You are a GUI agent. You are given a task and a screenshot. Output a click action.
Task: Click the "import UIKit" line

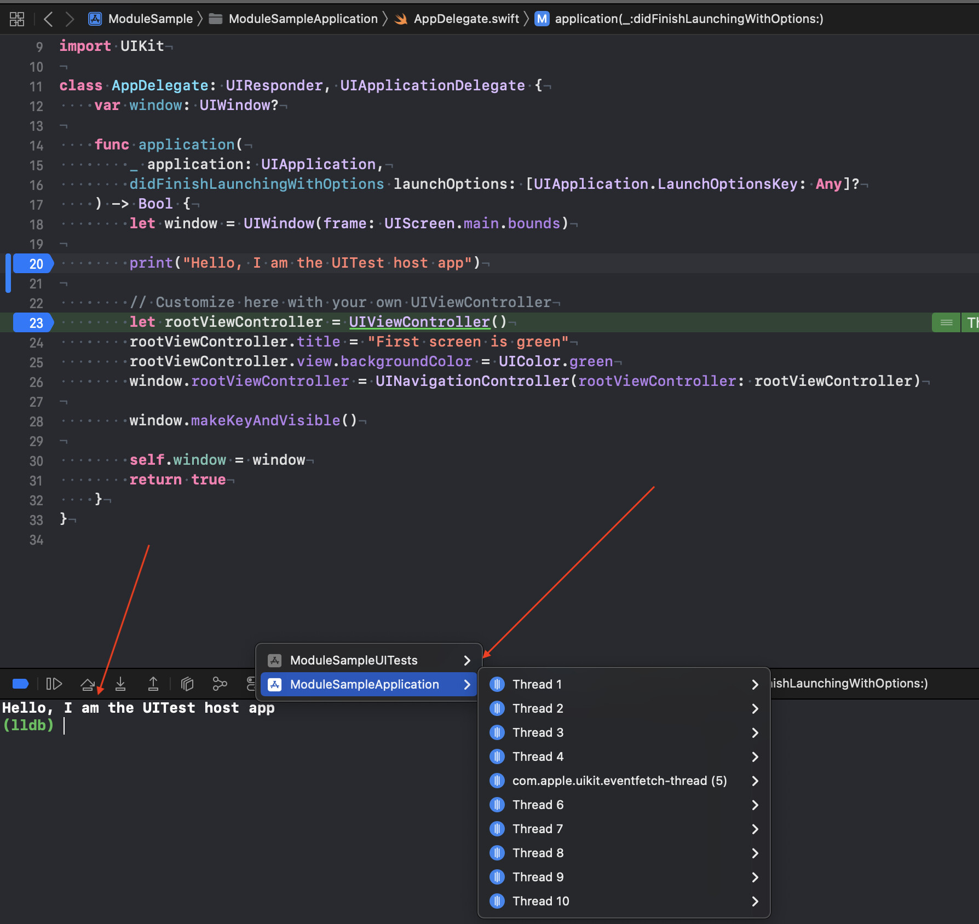point(112,46)
